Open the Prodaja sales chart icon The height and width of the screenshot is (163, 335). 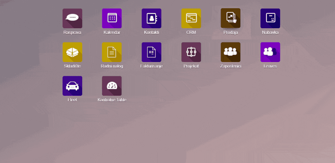tap(230, 18)
